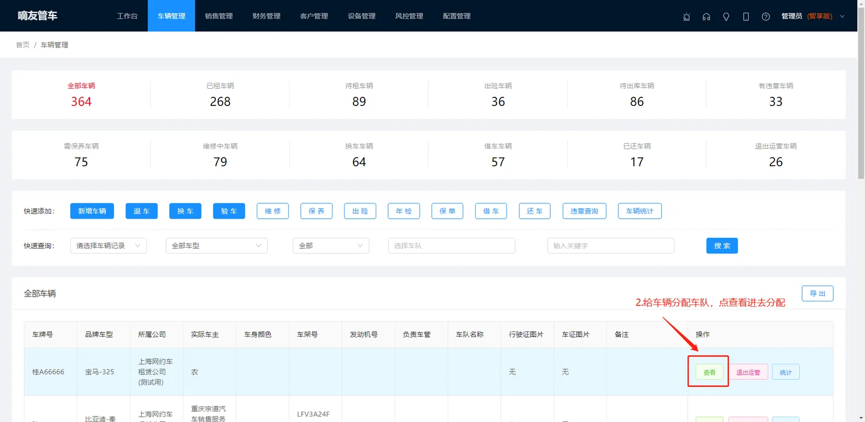Open the 设备管理 menu

tap(362, 16)
